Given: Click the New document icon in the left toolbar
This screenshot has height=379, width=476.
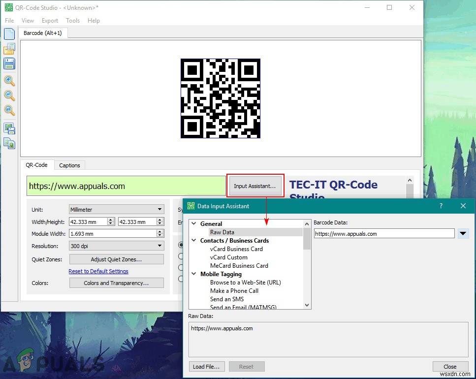Looking at the screenshot, I should [x=9, y=34].
